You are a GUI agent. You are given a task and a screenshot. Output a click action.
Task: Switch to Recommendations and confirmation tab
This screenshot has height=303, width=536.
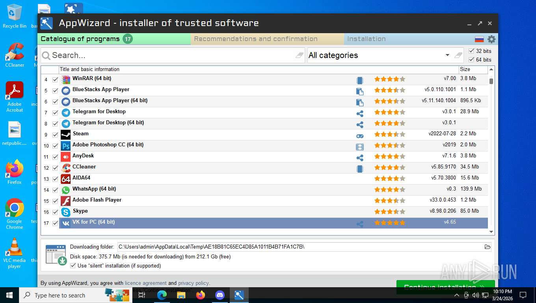coord(267,39)
